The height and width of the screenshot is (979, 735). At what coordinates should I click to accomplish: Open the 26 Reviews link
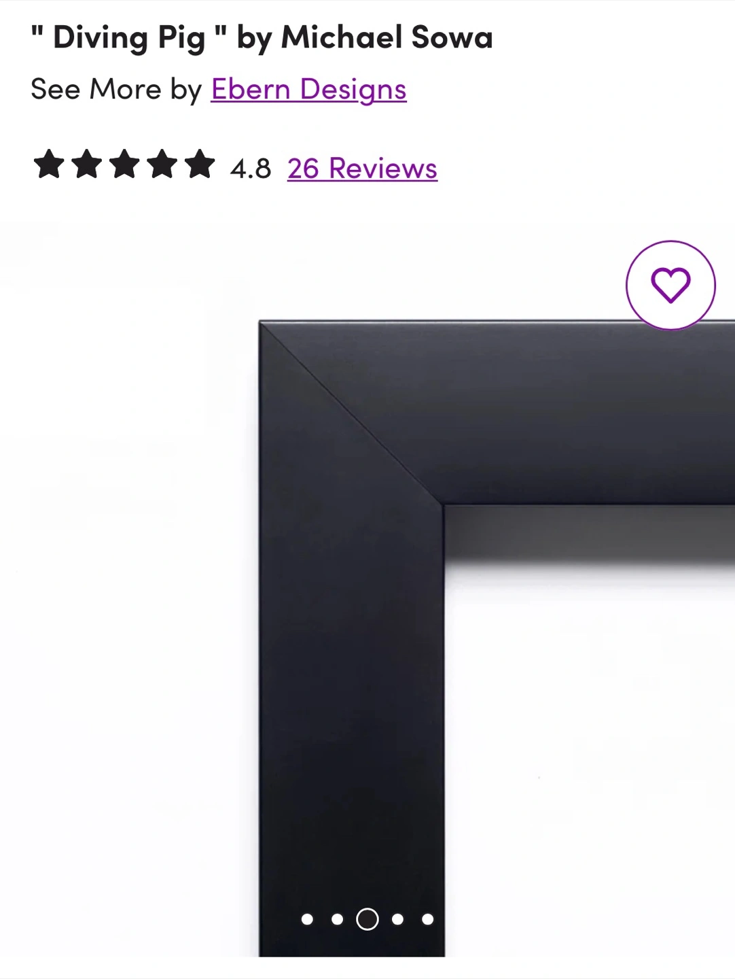click(x=362, y=168)
